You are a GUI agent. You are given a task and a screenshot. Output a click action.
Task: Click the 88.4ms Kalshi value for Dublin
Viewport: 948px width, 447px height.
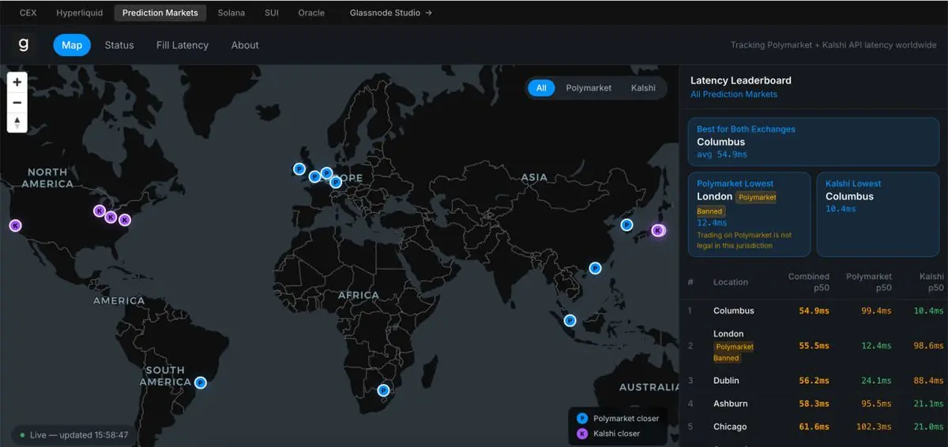(x=929, y=380)
